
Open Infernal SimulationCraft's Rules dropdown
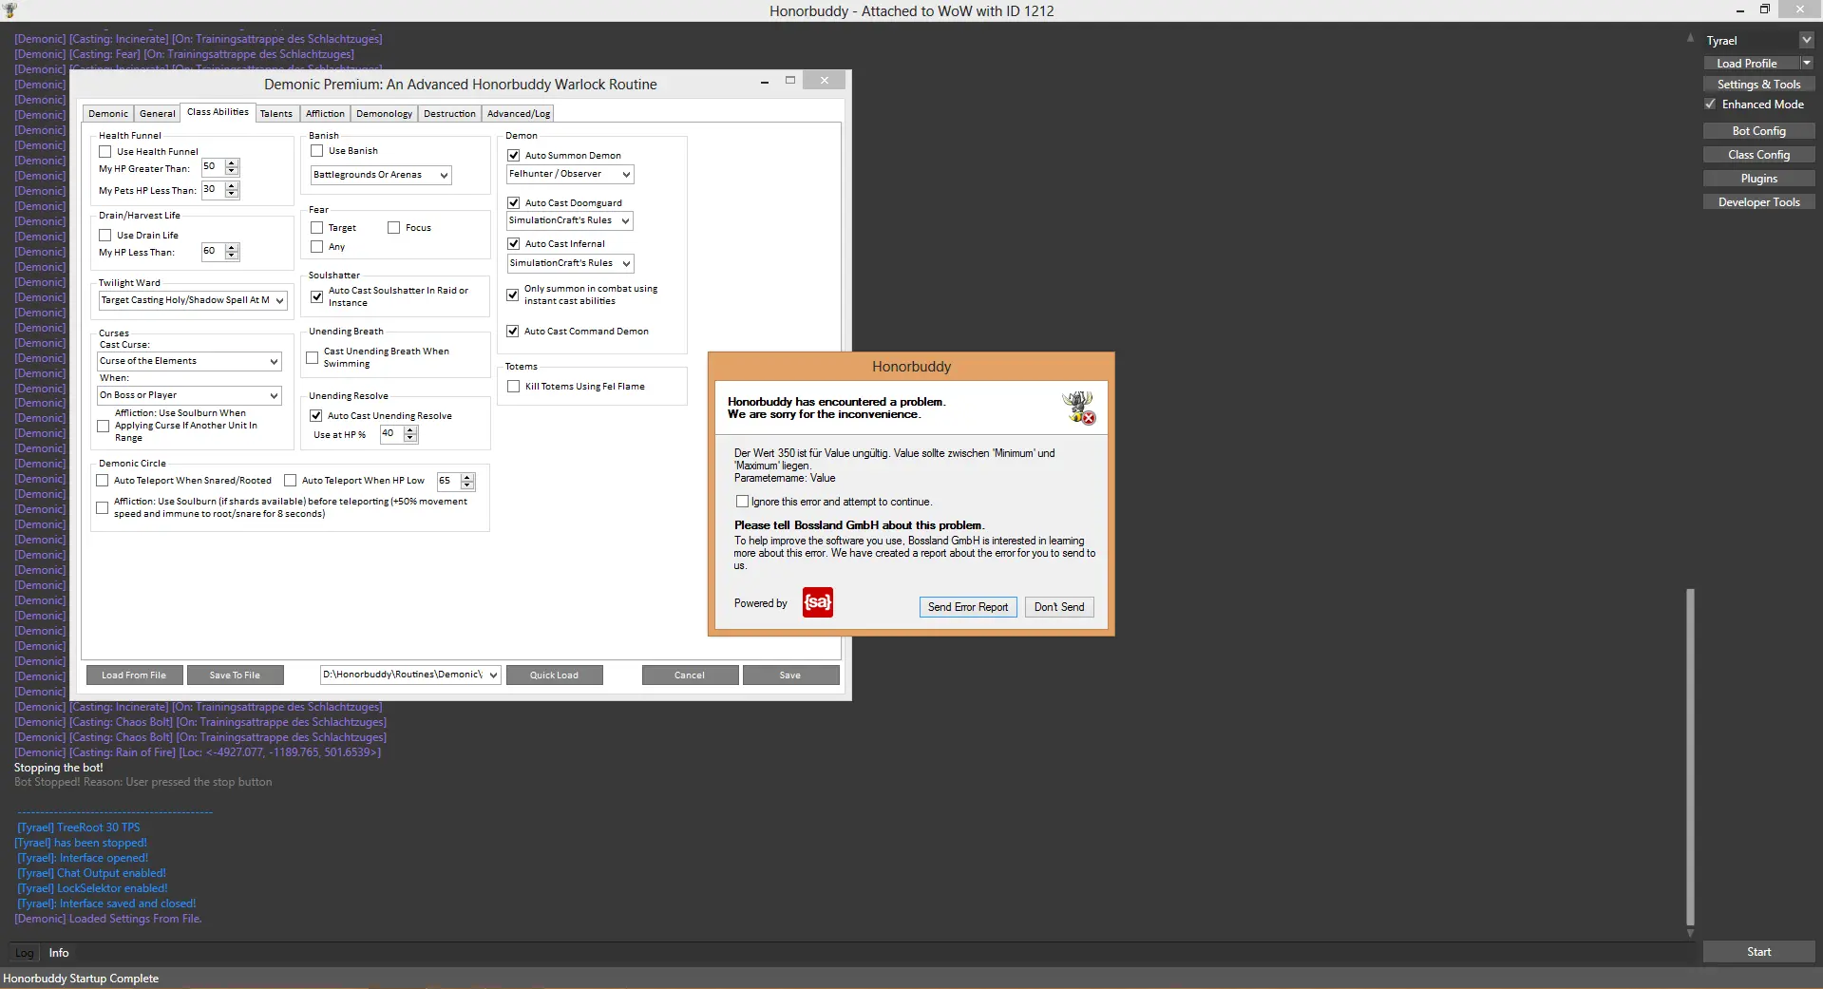point(570,263)
